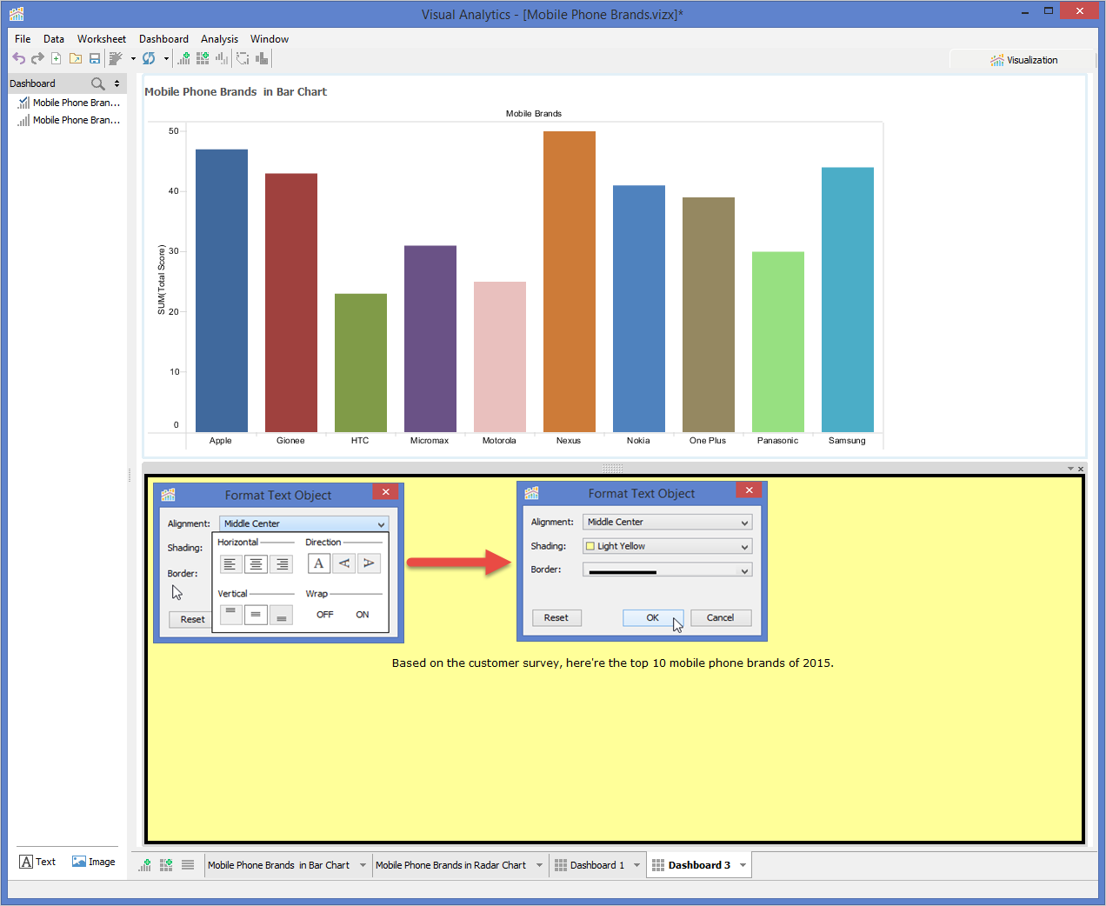Select the Mobile Phone Bran… sheet with the plain chart icon

point(69,120)
